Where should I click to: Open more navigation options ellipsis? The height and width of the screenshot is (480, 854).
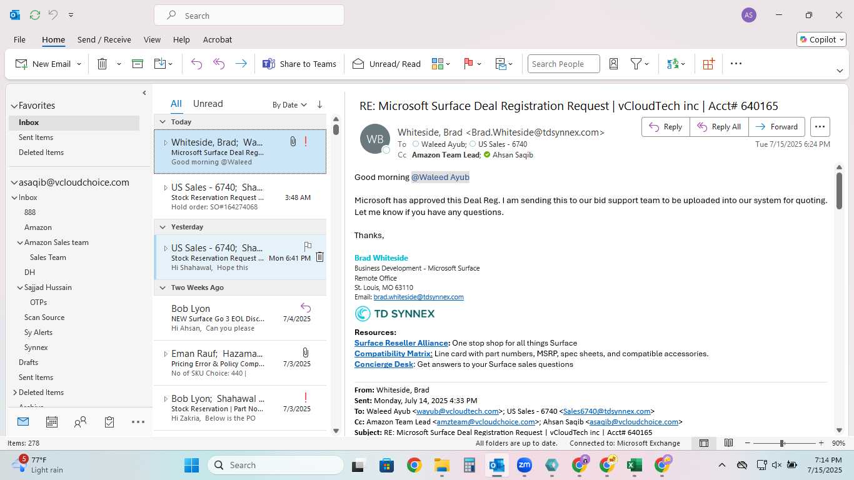138,422
